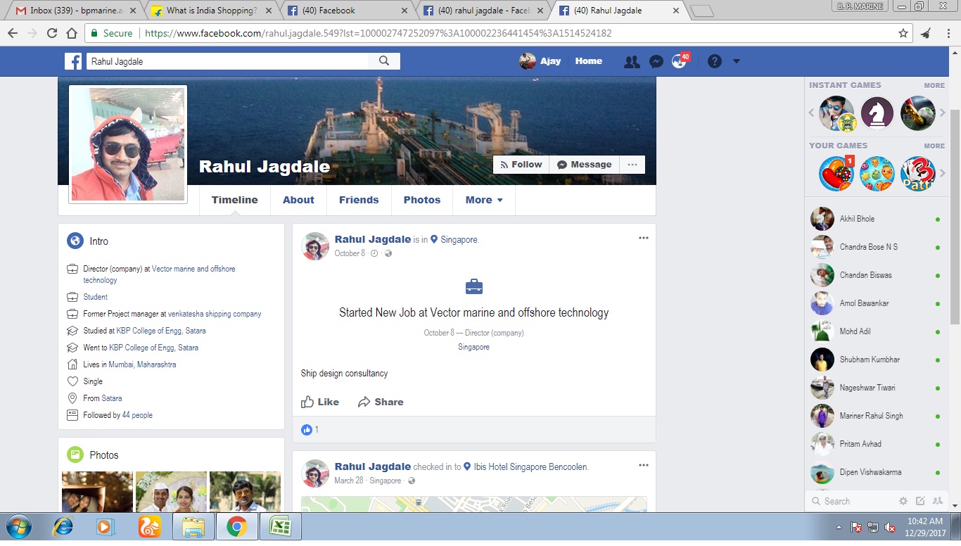The width and height of the screenshot is (961, 546).
Task: Click the chat Search field
Action: pos(853,501)
